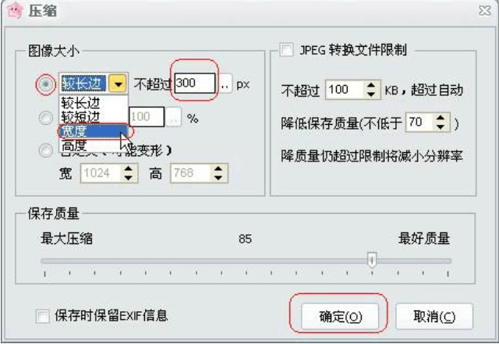Click the 保存质量 slider handle
499x344 pixels.
(x=372, y=260)
